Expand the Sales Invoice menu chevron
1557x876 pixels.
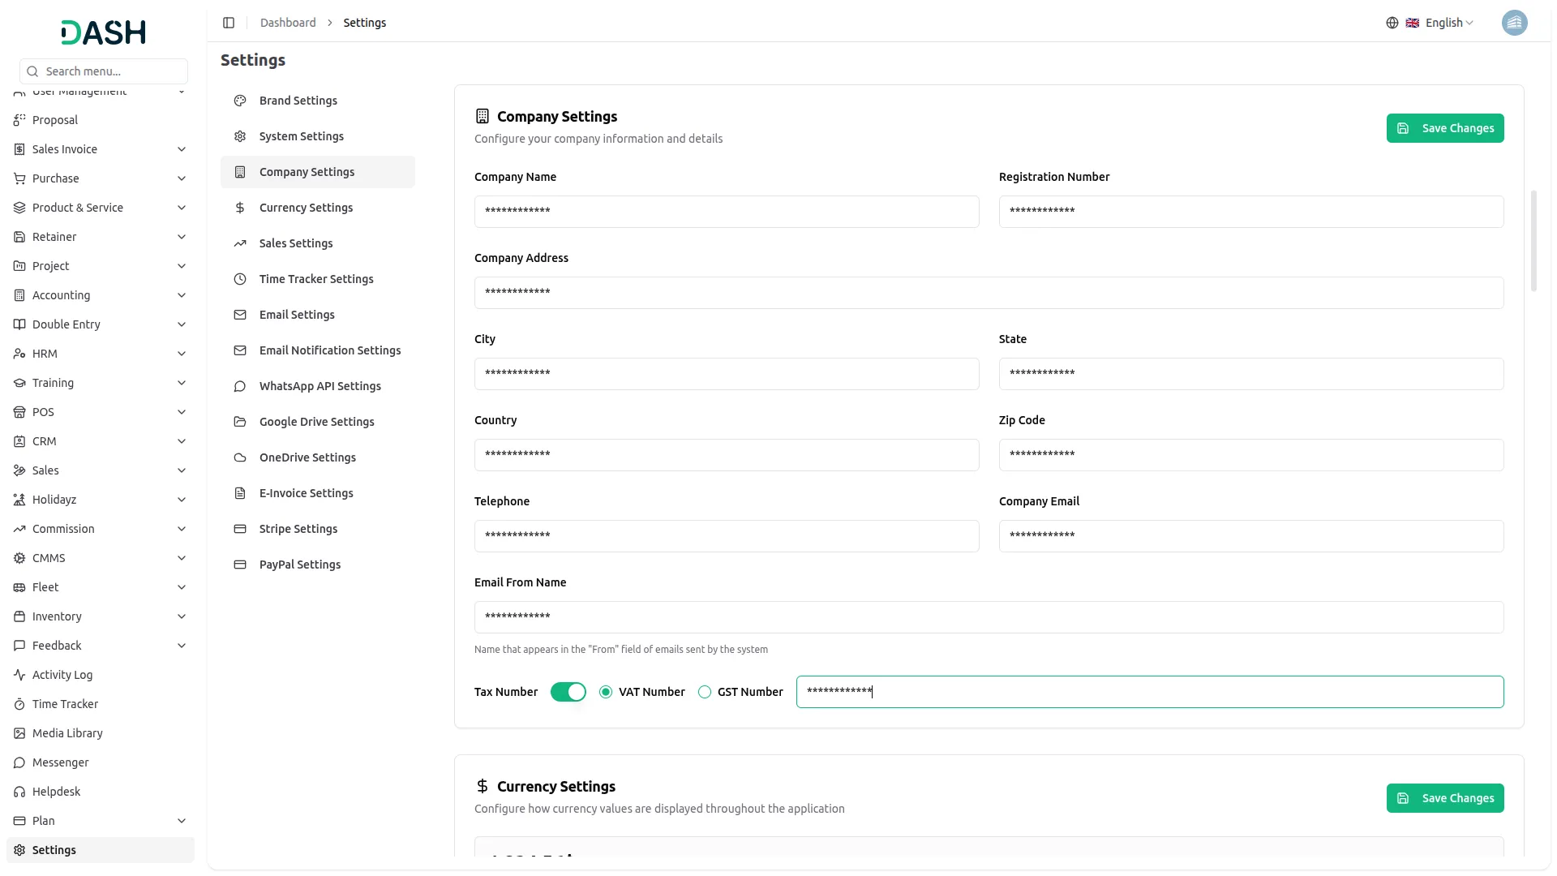182,149
